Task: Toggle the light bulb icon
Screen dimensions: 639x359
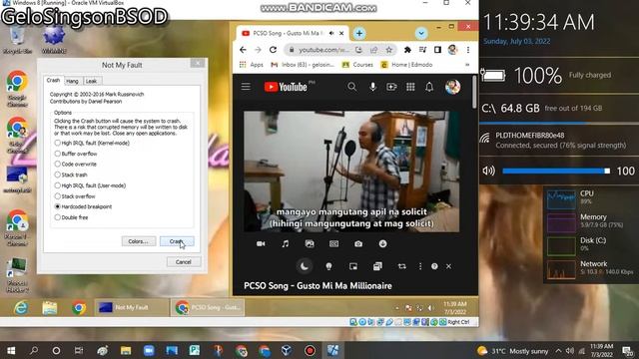Action: coord(328,266)
